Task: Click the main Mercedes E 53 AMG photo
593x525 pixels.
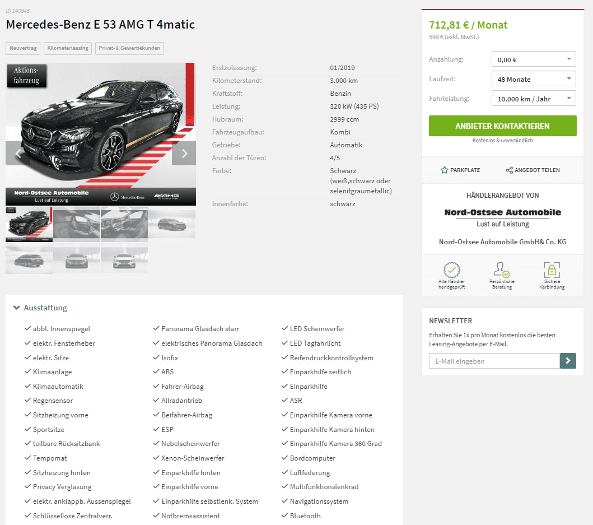Action: point(101,134)
